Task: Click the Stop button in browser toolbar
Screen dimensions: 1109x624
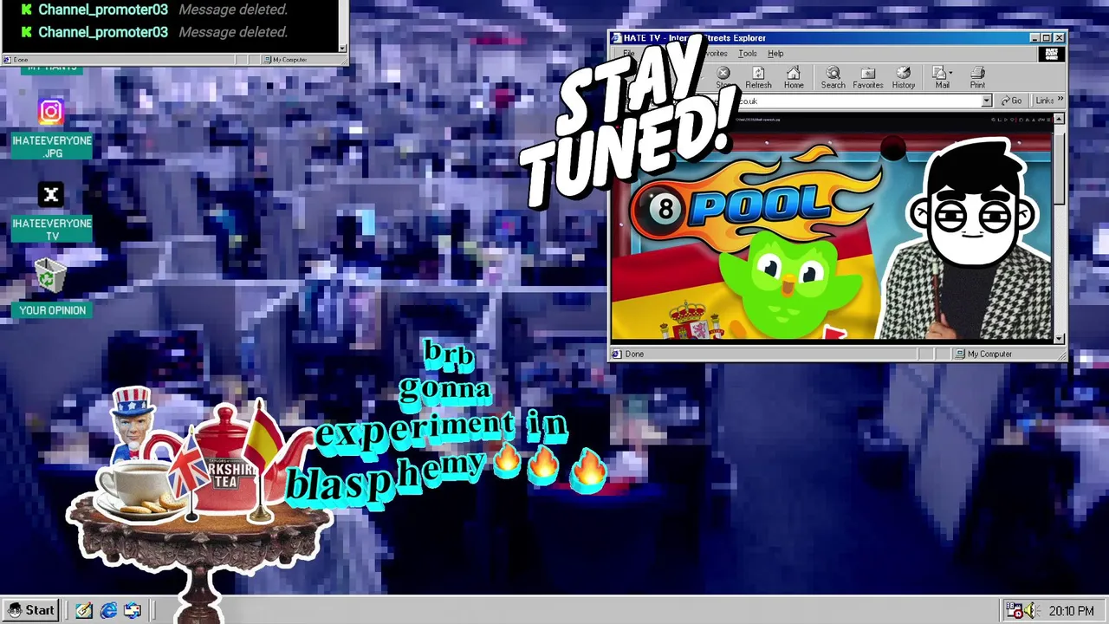Action: 723,77
